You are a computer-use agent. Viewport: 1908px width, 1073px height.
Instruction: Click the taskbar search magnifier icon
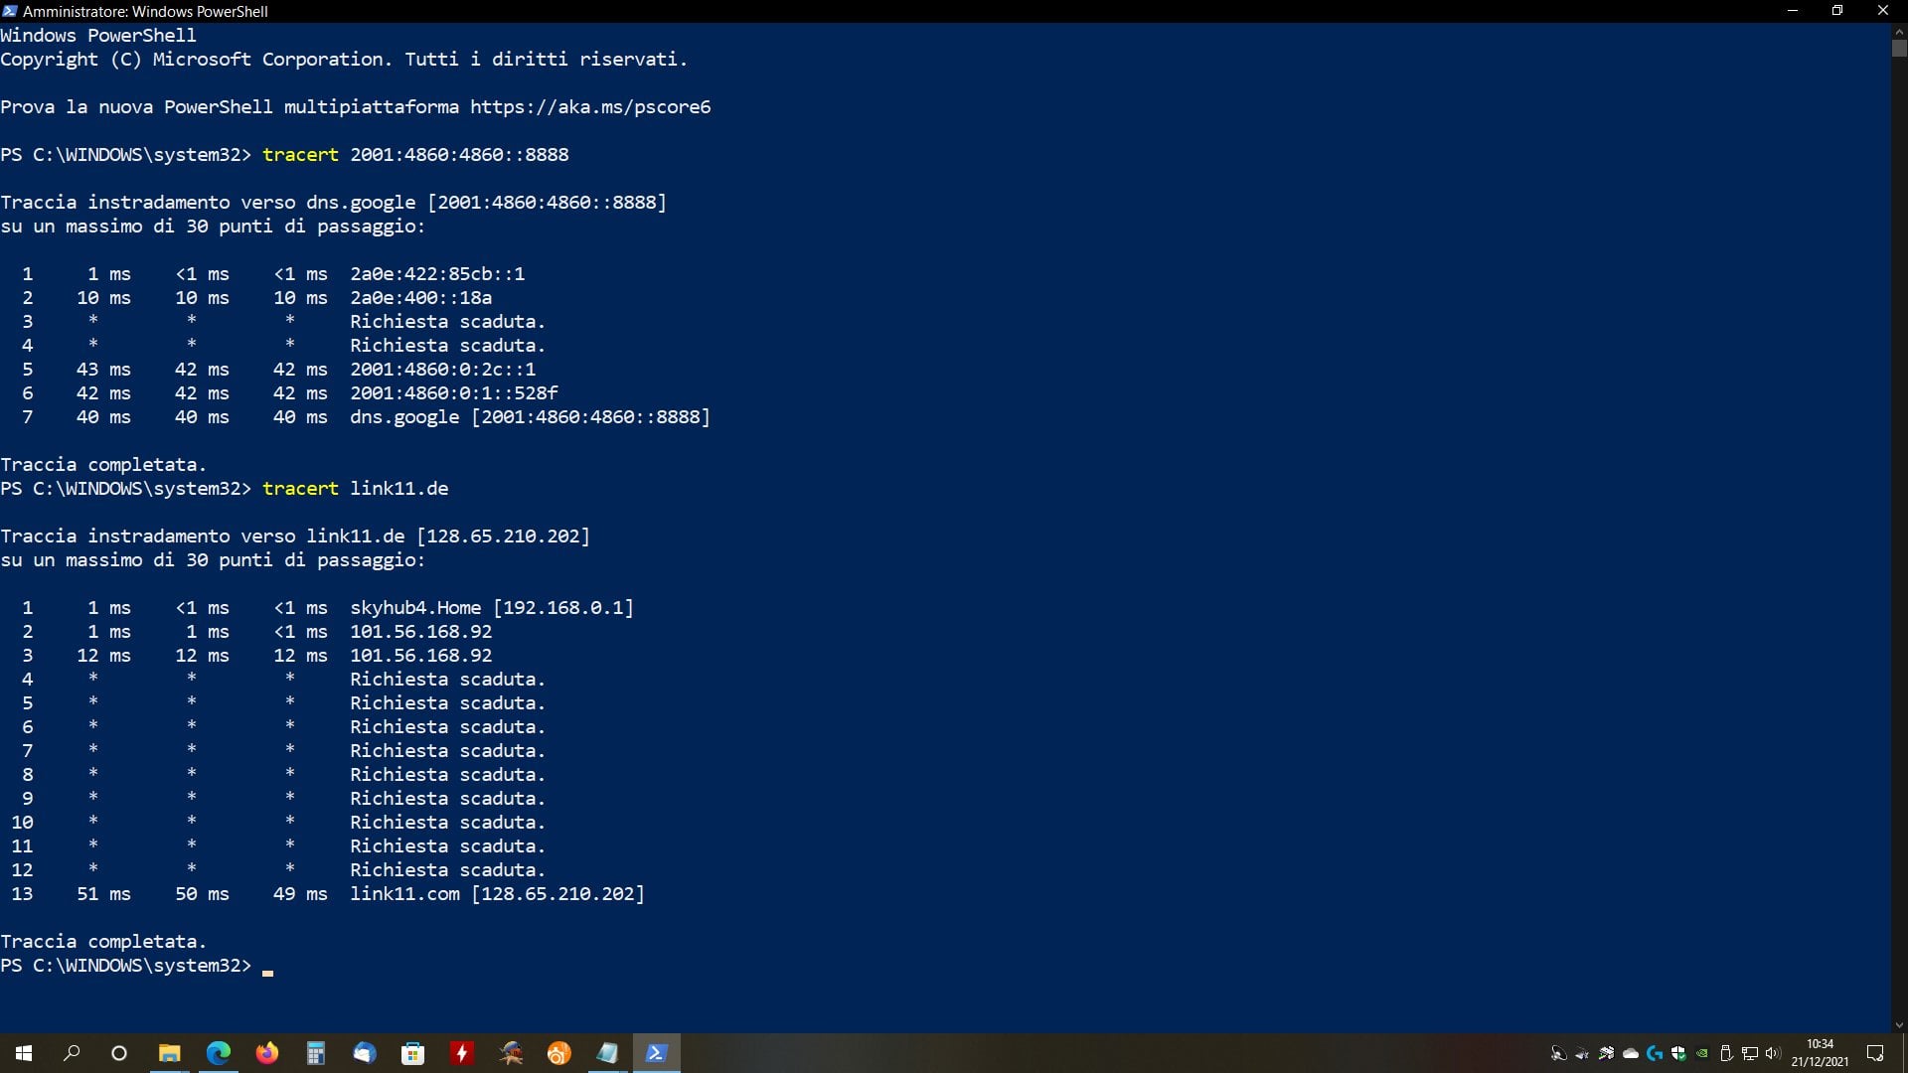72,1053
